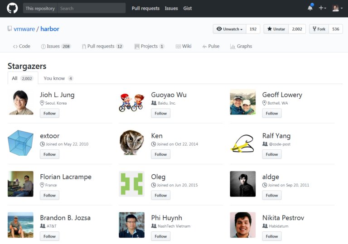View the 192 watchers count
The image size is (348, 244).
[253, 29]
